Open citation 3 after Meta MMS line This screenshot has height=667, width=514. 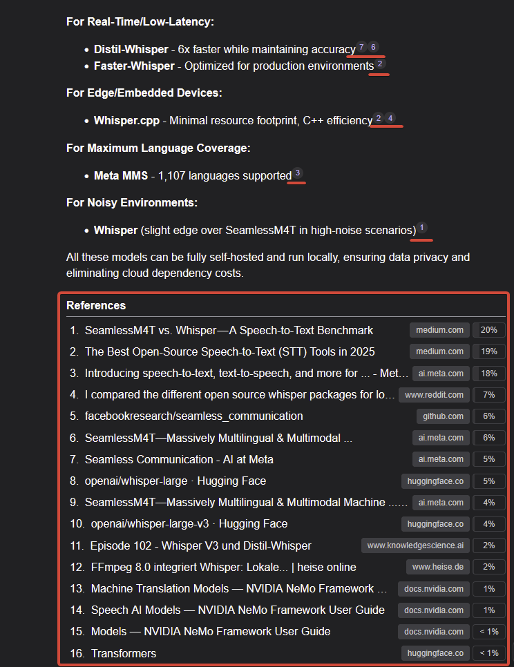(298, 173)
